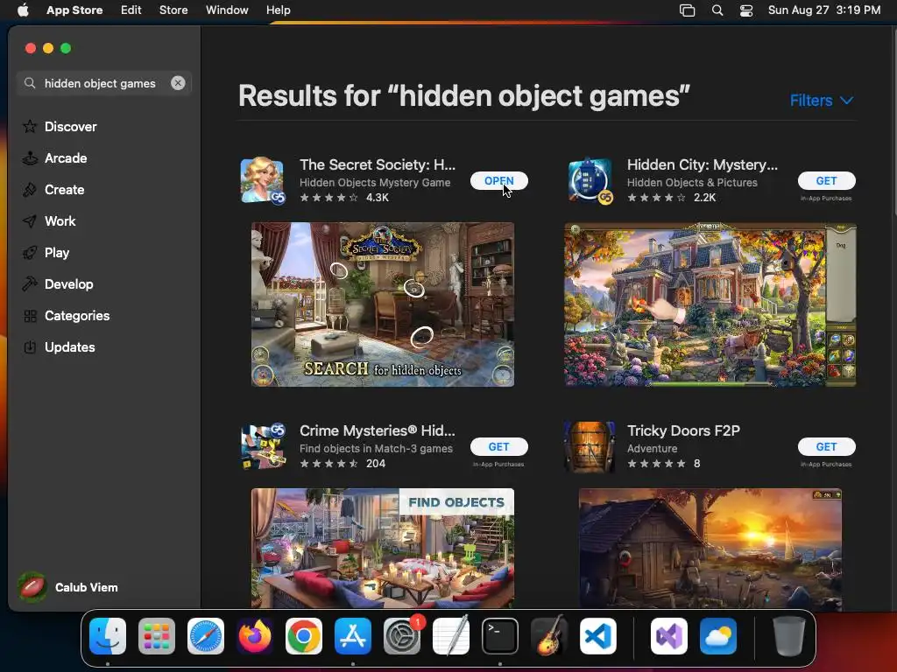Open the Hidden City: Mystery title link

(703, 164)
